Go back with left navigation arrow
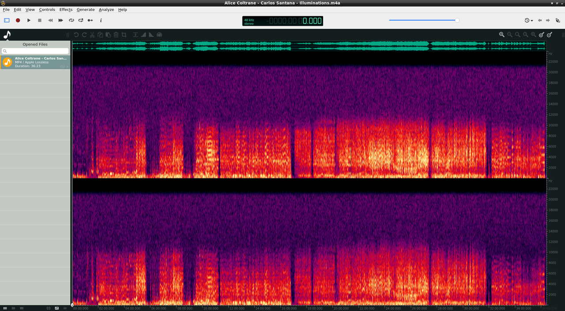565x311 pixels. (x=539, y=20)
